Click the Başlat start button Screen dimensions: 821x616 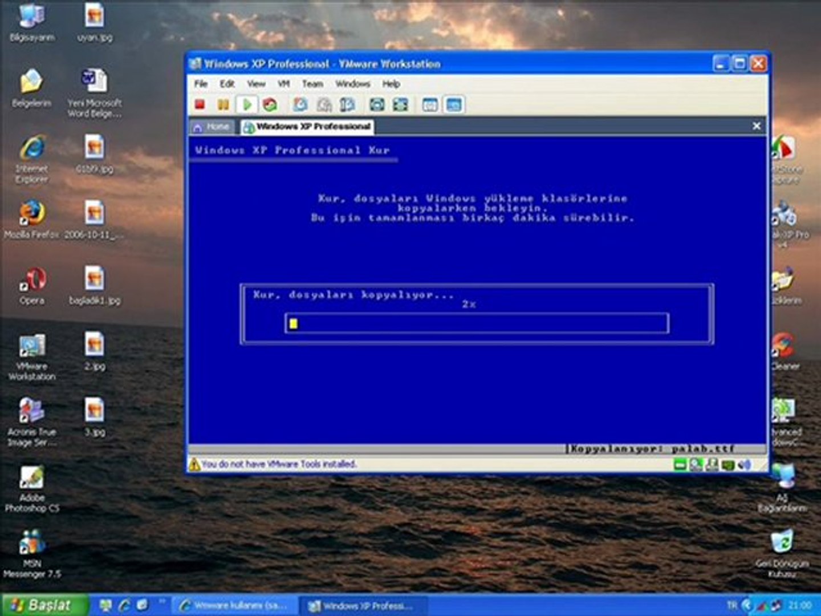[45, 605]
